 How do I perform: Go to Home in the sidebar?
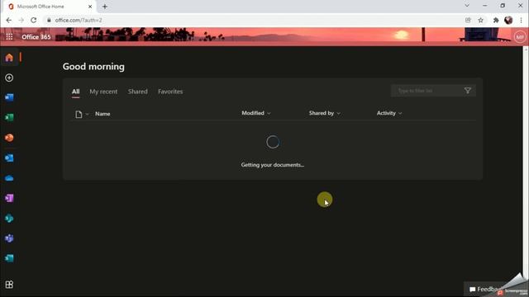click(9, 58)
